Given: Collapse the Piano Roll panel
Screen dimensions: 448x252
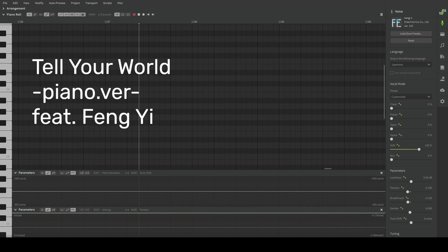Looking at the screenshot, I should tap(3, 14).
